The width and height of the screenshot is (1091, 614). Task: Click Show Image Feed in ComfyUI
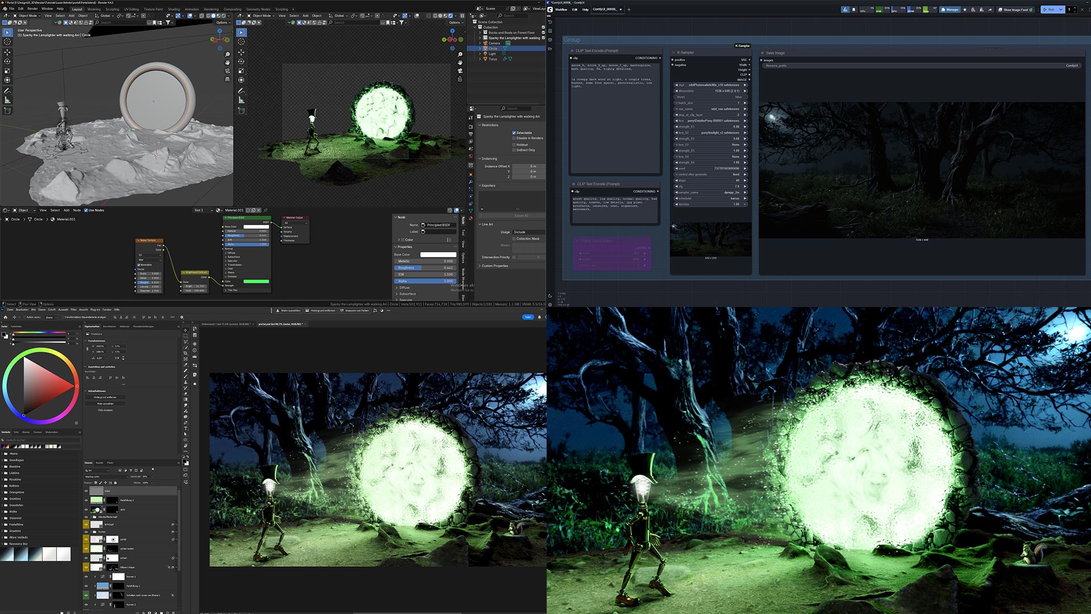tap(1016, 10)
